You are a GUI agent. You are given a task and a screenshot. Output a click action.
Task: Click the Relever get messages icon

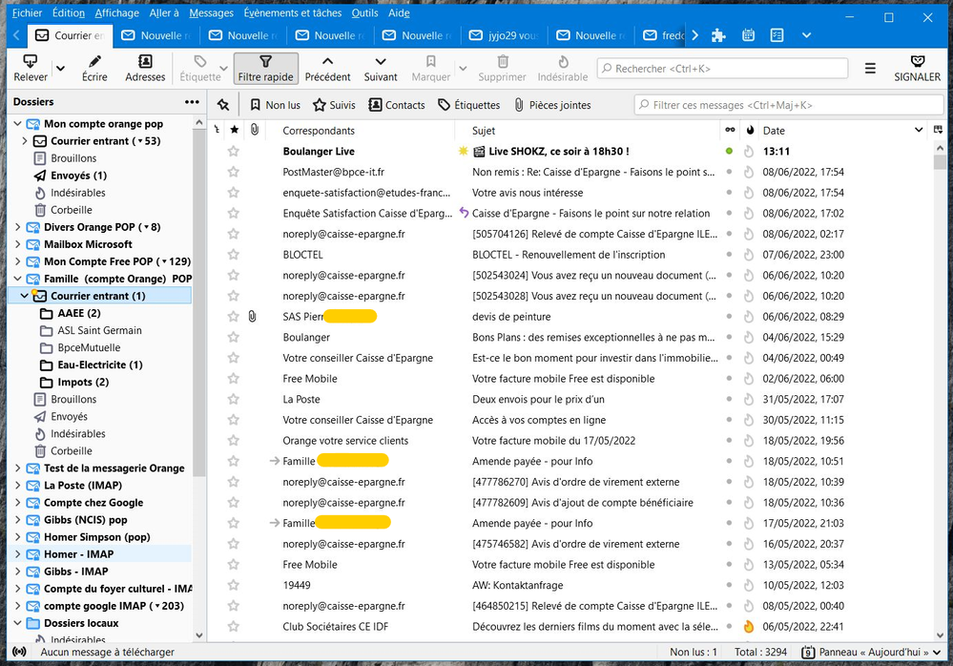pos(31,63)
